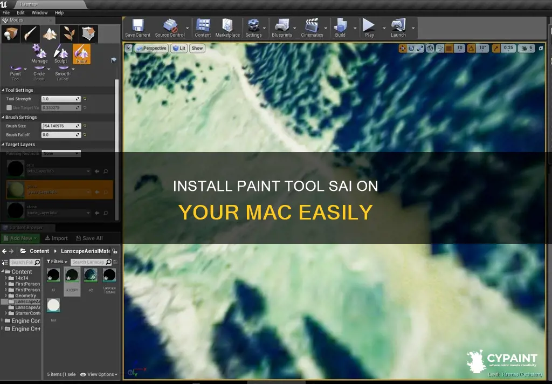Open the Launch options dropdown arrow

coord(413,28)
